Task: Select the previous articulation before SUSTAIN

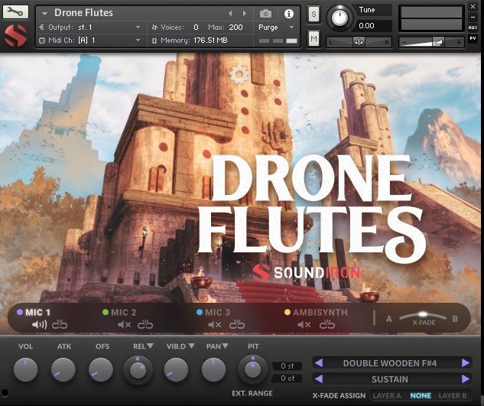Action: pyautogui.click(x=319, y=378)
